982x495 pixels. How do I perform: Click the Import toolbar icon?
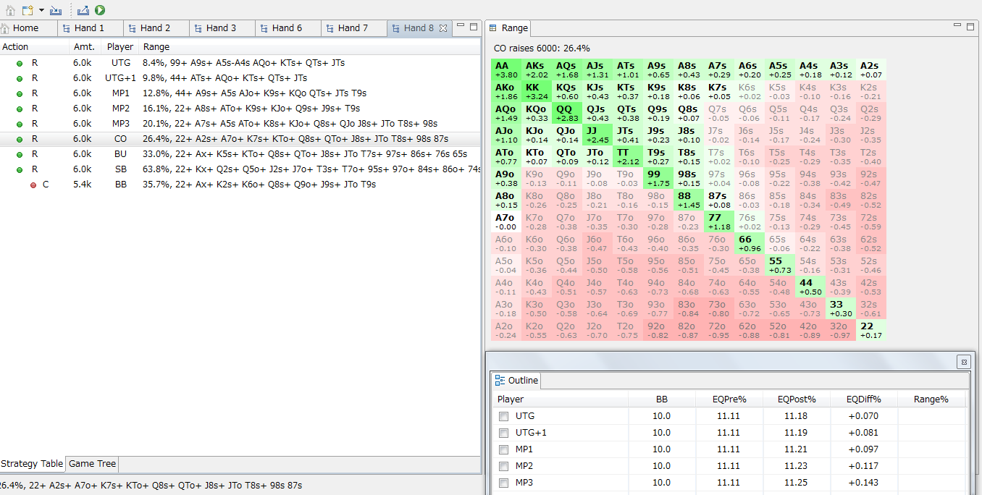(56, 10)
